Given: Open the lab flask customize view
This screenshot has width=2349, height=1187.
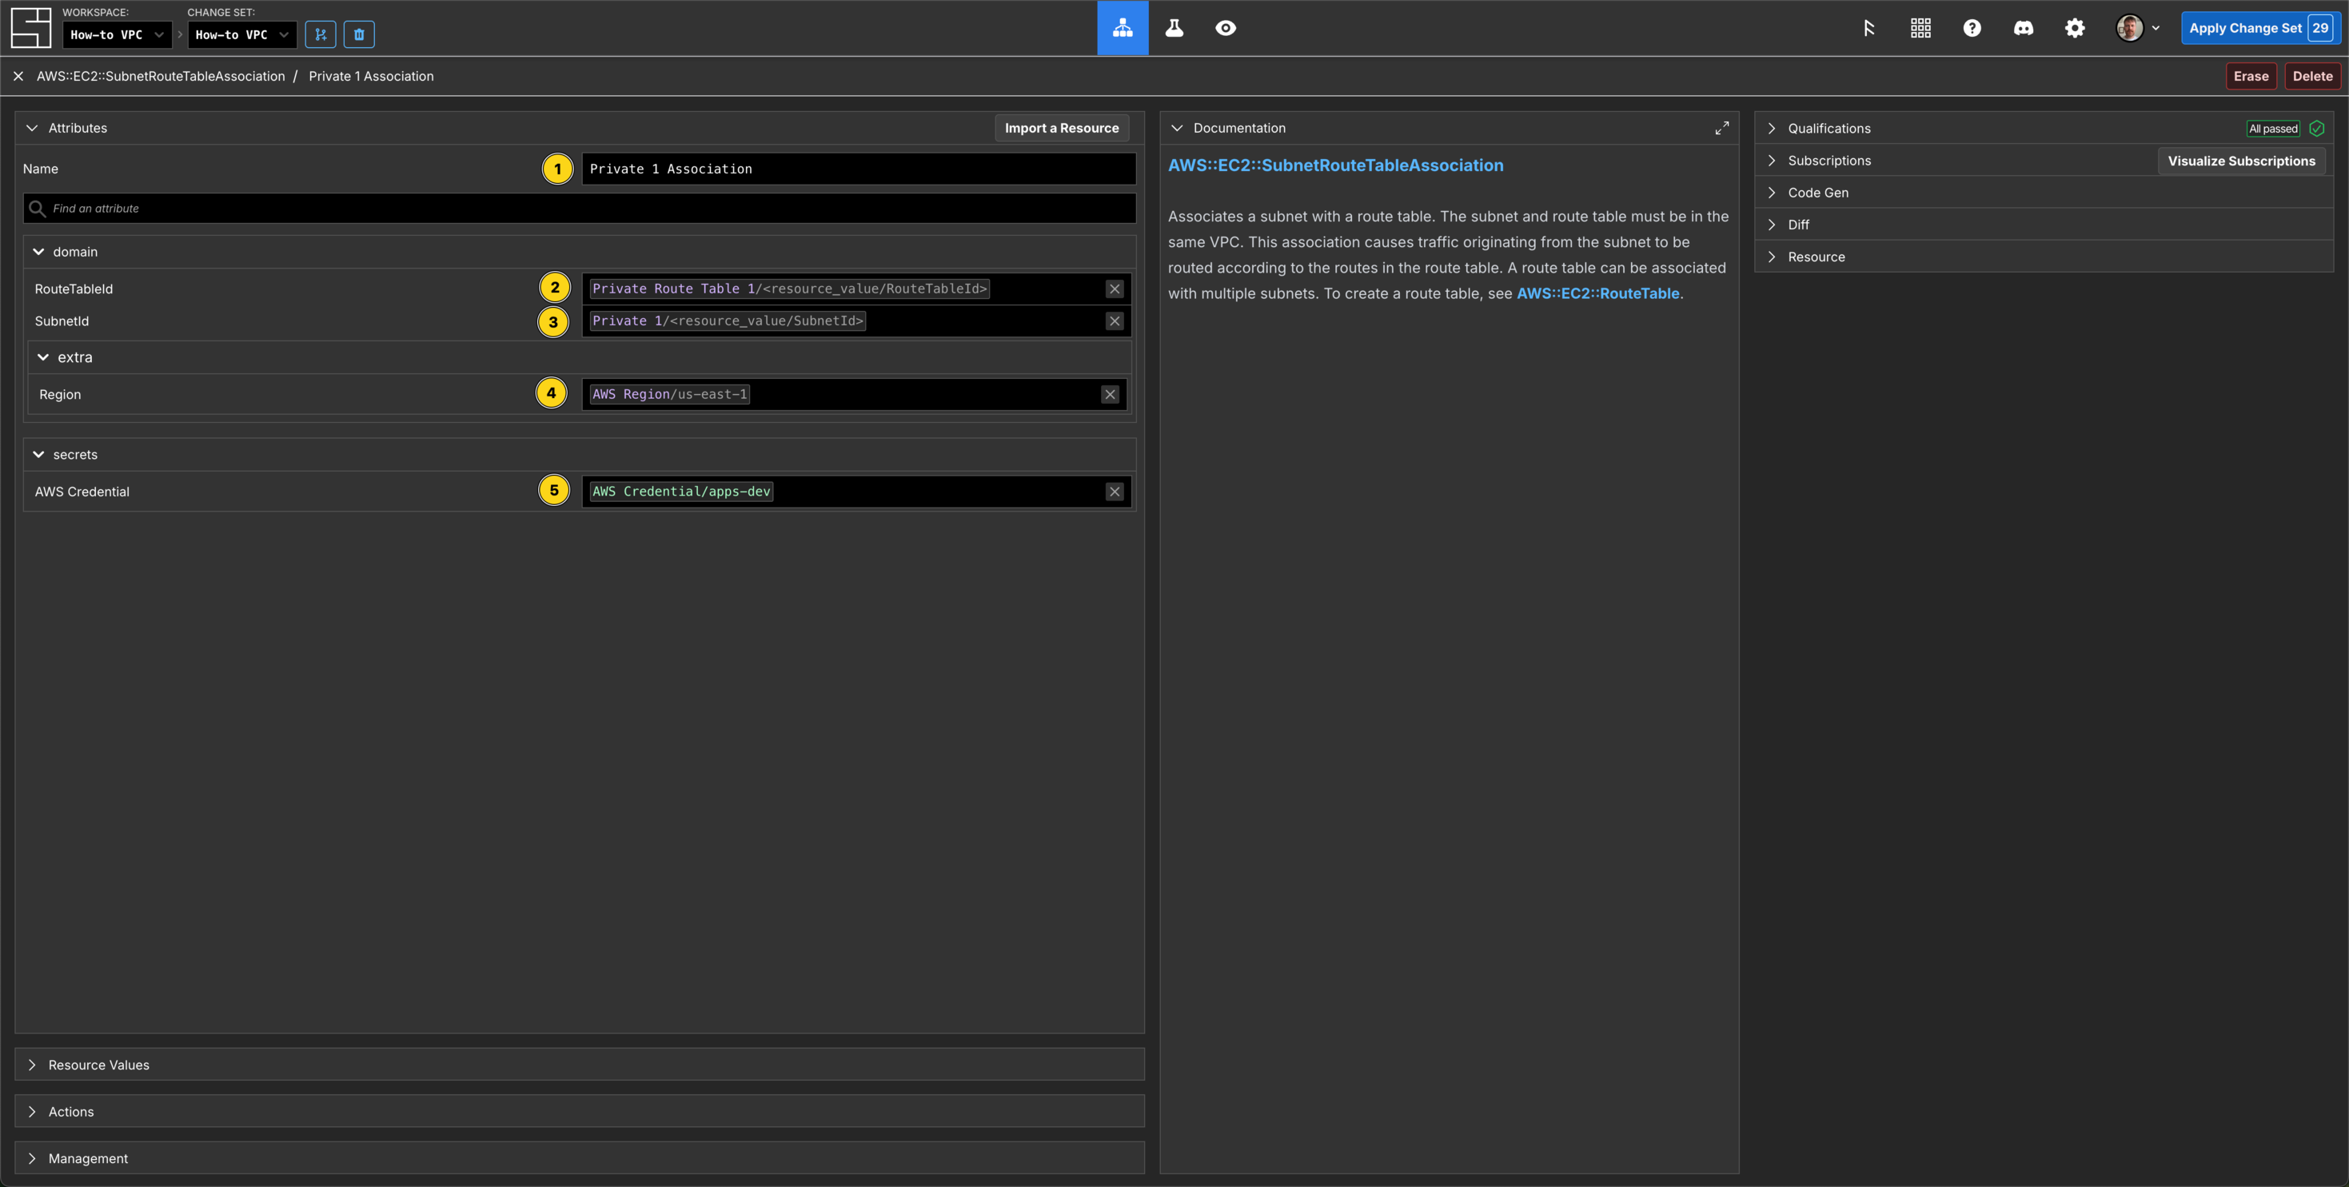Looking at the screenshot, I should click(1174, 28).
